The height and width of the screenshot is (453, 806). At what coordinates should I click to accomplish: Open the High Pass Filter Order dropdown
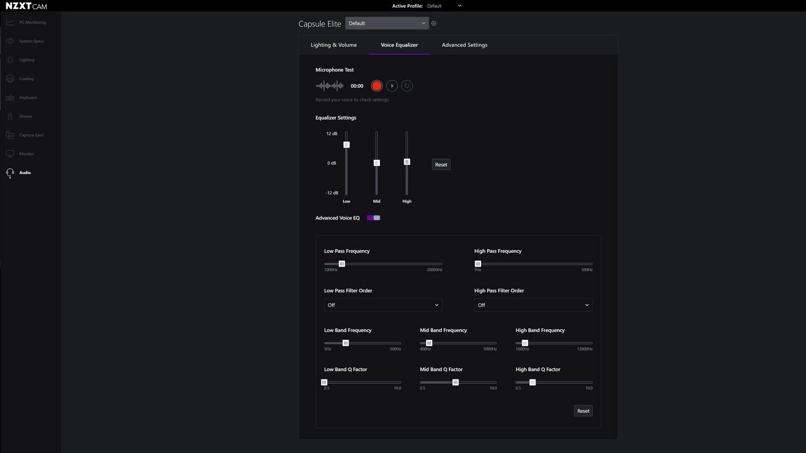coord(533,305)
